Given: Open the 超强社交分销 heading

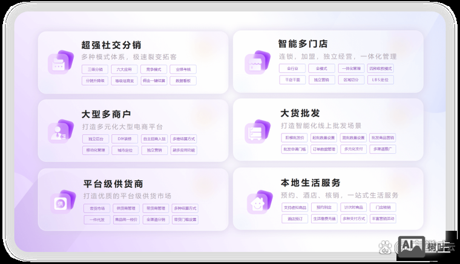Looking at the screenshot, I should tap(111, 45).
